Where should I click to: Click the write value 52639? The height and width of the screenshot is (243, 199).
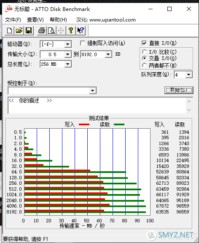pos(162,172)
